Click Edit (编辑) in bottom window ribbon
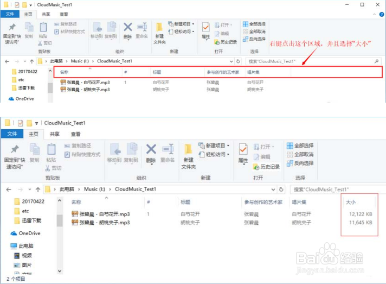386x284 pixels. tap(262, 157)
